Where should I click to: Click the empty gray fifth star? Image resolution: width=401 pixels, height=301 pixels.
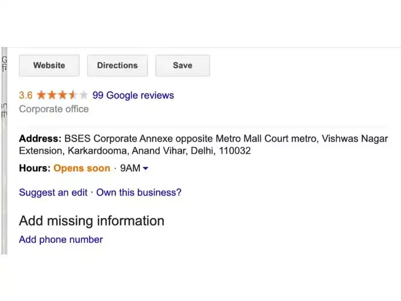84,95
